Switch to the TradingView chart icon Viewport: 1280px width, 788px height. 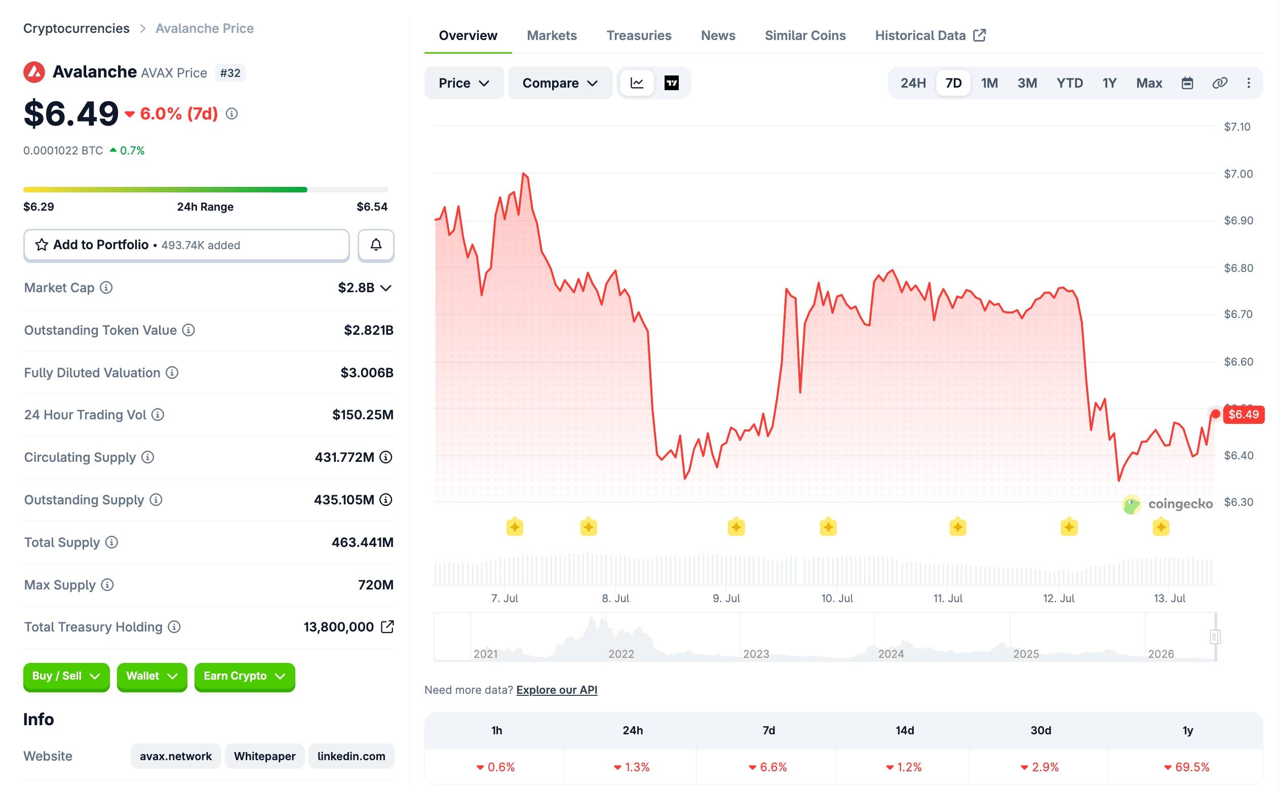(x=672, y=83)
